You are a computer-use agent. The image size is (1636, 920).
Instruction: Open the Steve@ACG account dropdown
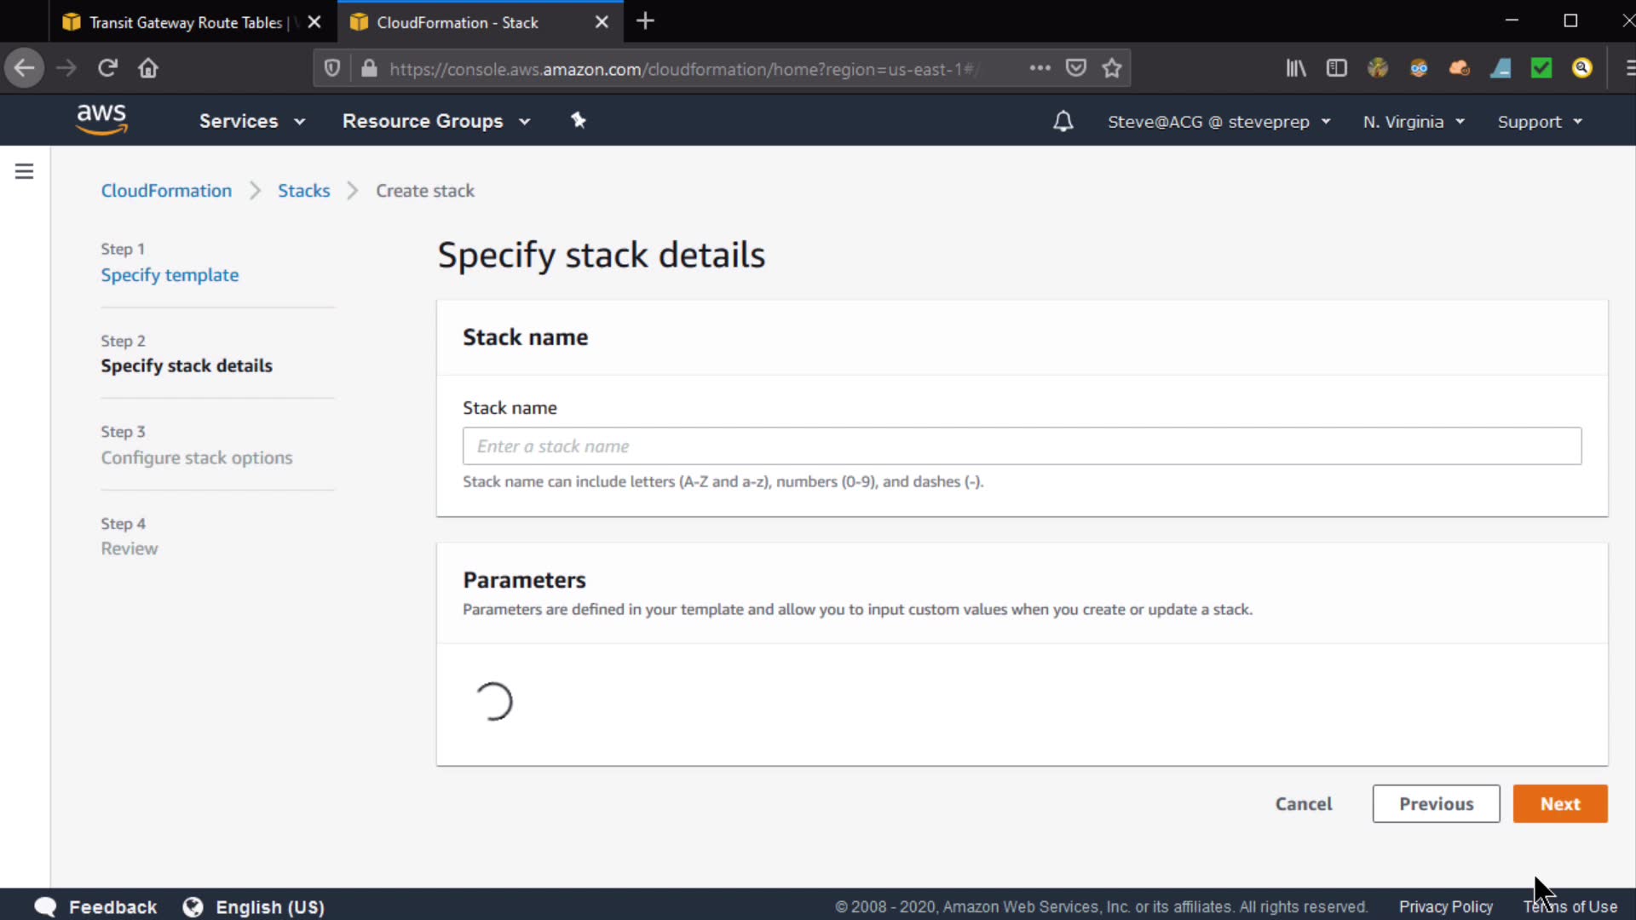tap(1218, 122)
